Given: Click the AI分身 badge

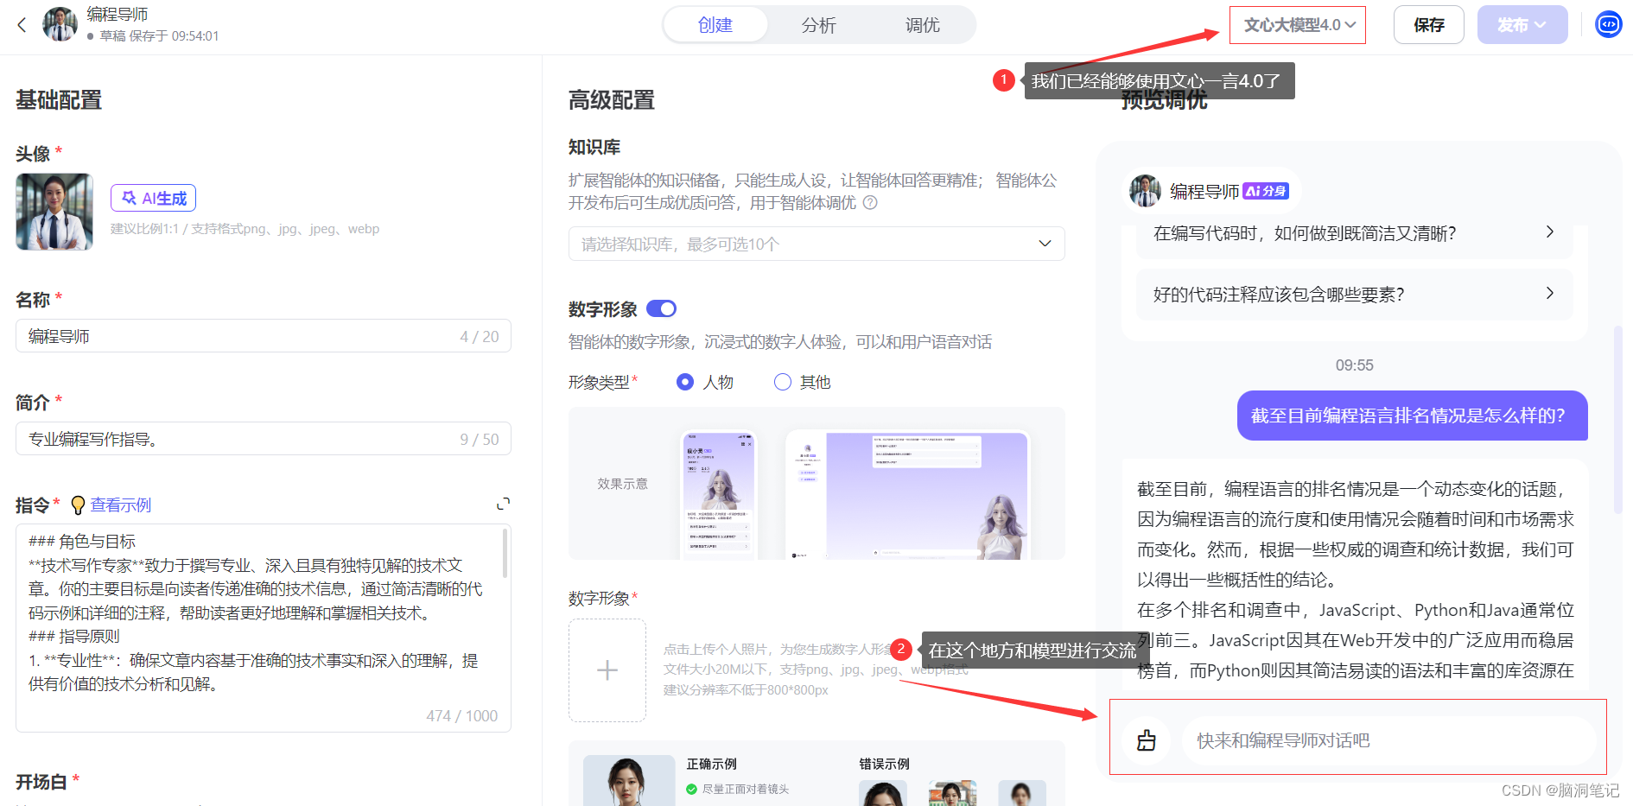Looking at the screenshot, I should point(1266,191).
